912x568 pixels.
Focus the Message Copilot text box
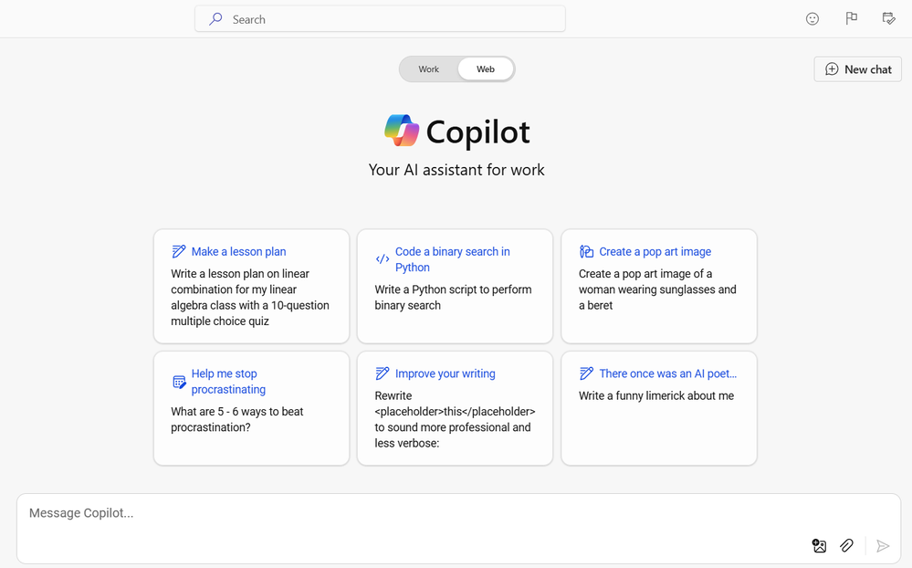click(458, 529)
